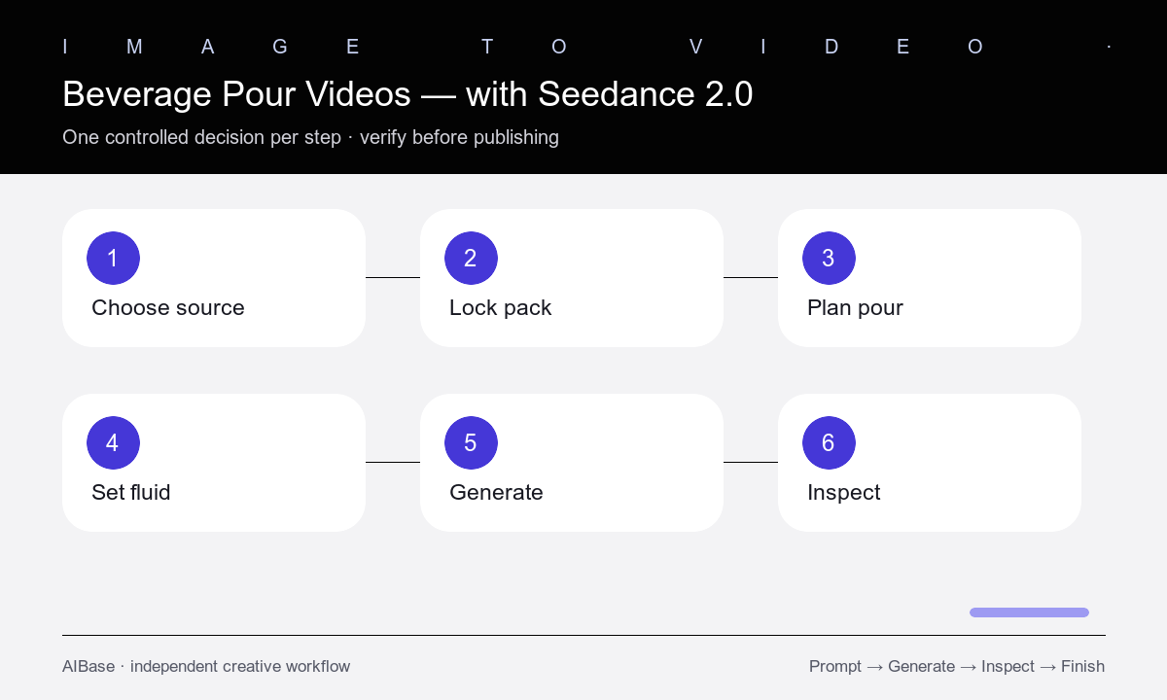Select the 'Choose source' label
This screenshot has width=1167, height=700.
[168, 308]
